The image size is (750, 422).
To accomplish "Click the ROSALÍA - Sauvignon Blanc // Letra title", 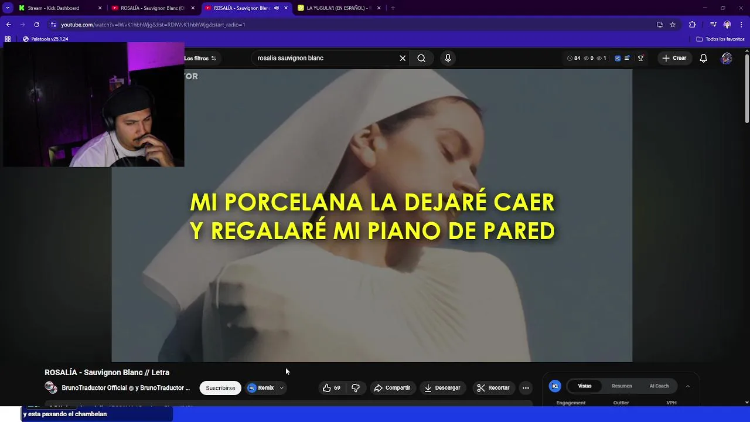I will click(x=107, y=372).
